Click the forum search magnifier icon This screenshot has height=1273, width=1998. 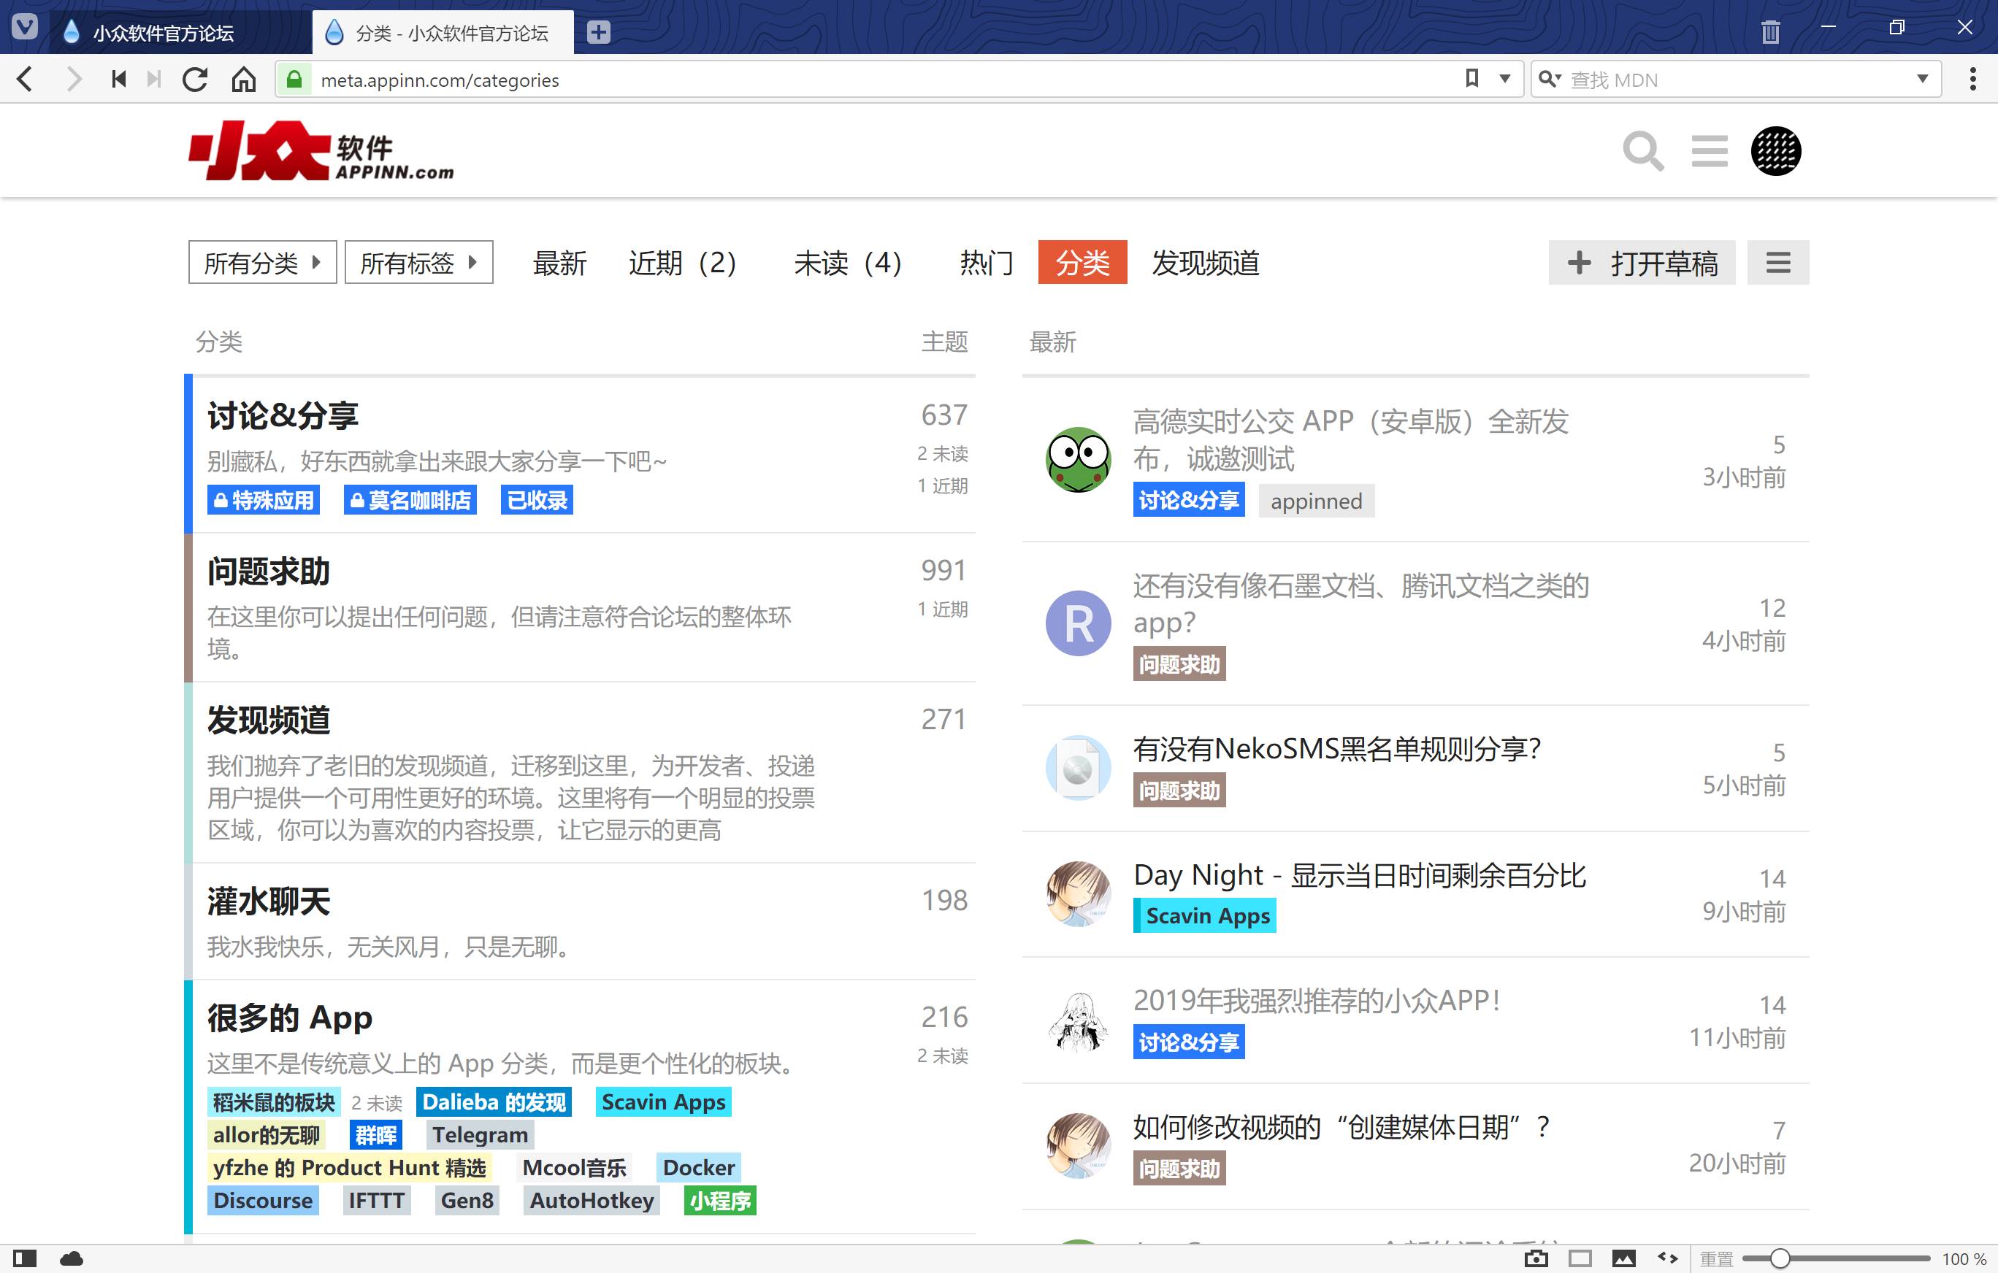click(x=1642, y=151)
